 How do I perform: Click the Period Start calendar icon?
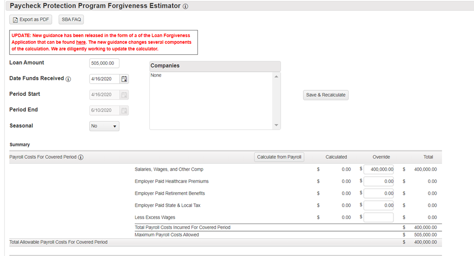click(124, 95)
